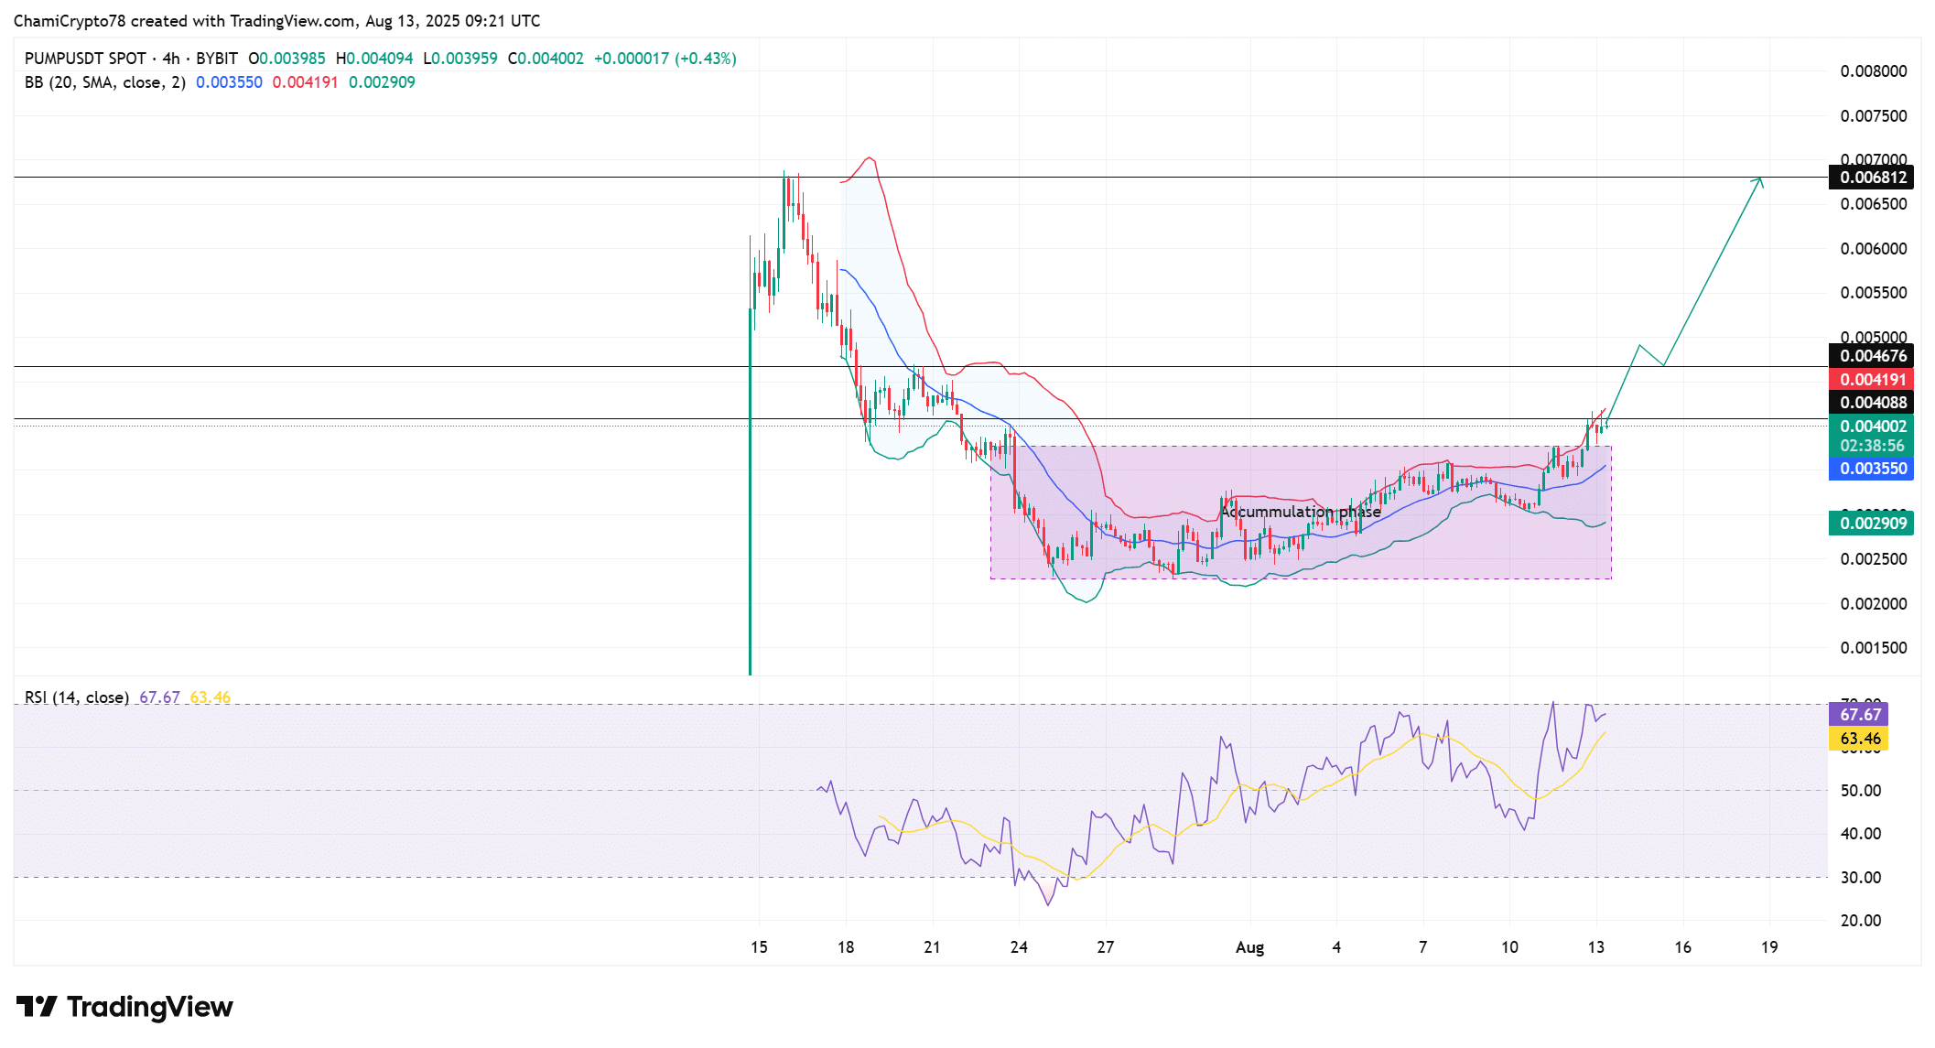Image resolution: width=1935 pixels, height=1048 pixels.
Task: Click the 13 date on time axis
Action: (1595, 947)
